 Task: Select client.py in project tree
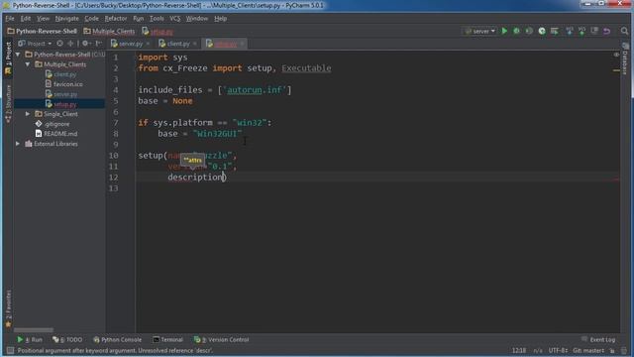point(65,74)
